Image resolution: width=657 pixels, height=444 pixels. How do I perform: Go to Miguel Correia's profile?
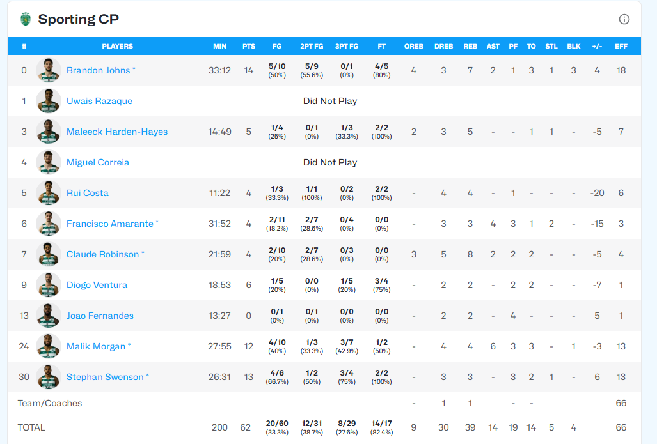pyautogui.click(x=98, y=162)
